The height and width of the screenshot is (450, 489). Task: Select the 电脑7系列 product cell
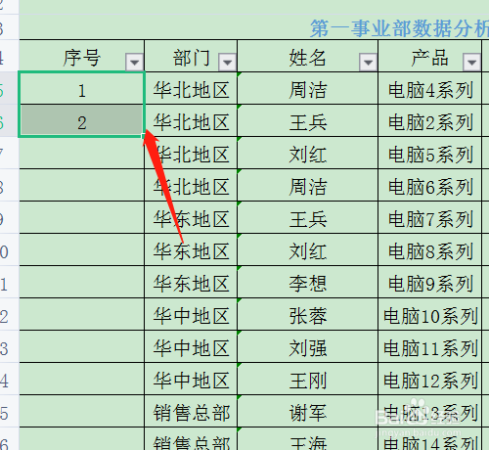[430, 217]
